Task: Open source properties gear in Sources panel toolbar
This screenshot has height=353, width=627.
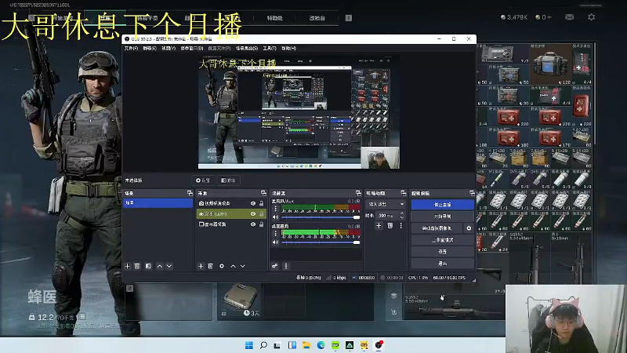Action: point(222,266)
